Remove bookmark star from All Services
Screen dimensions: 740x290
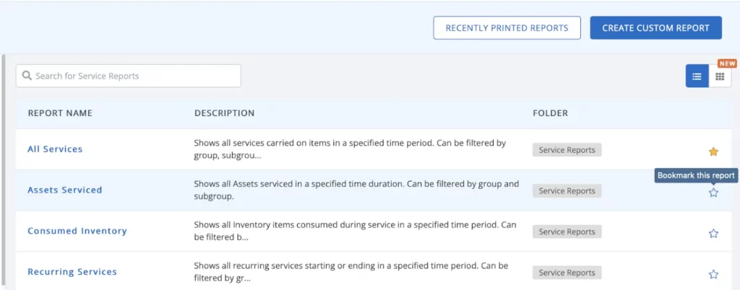coord(713,151)
